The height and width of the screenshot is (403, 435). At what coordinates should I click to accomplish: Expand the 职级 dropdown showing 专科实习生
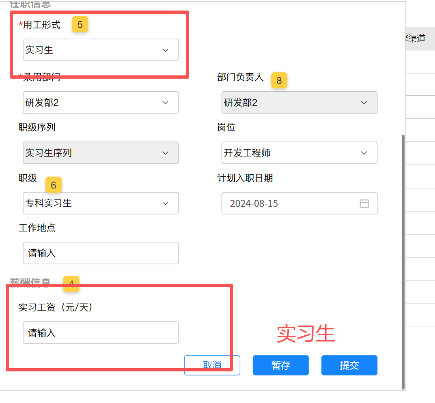[x=101, y=203]
